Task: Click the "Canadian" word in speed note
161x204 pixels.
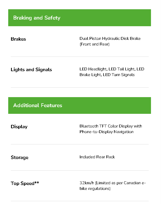Action: pos(132,183)
